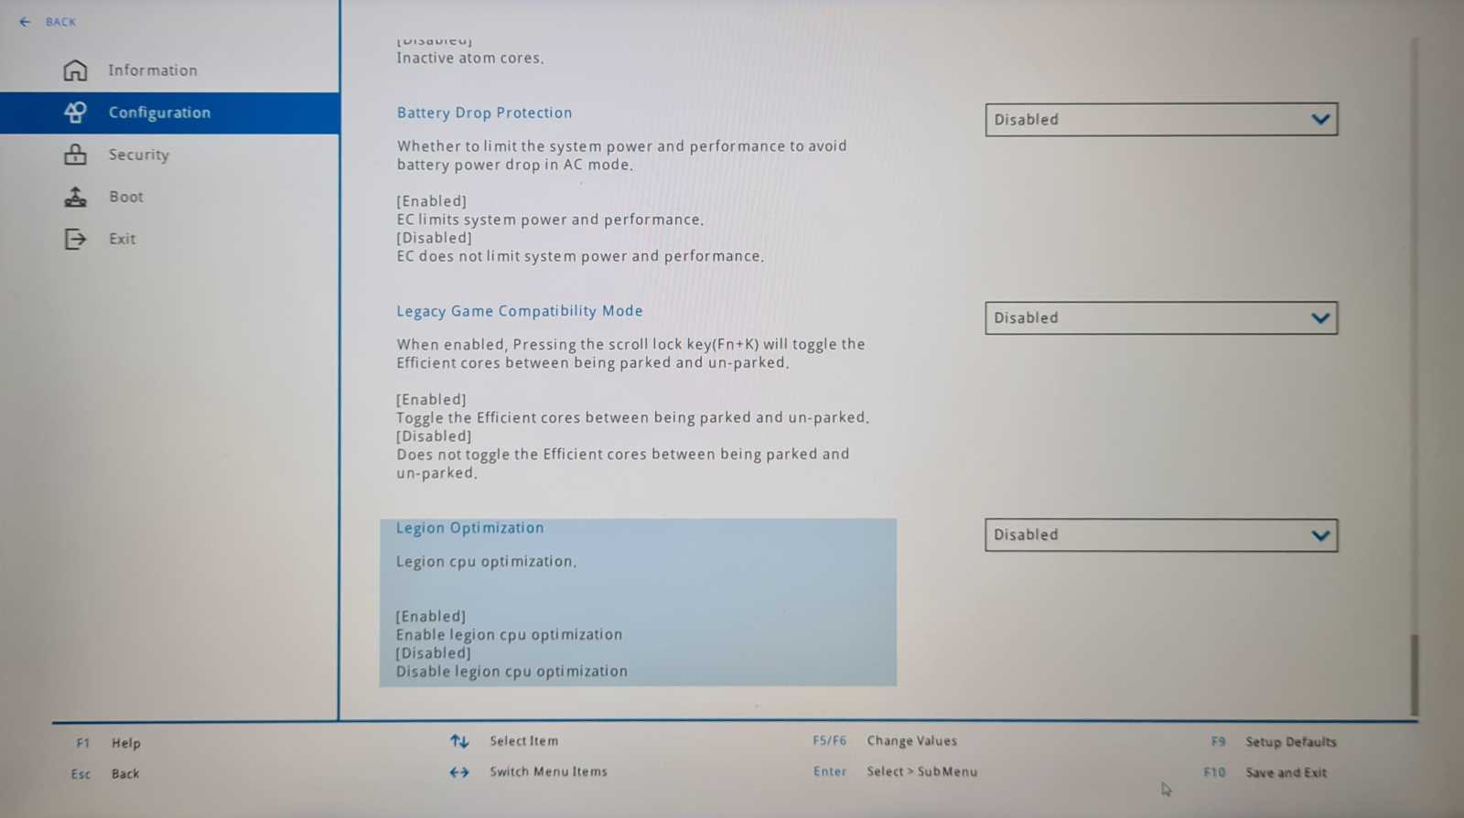This screenshot has height=818, width=1464.
Task: Click F5/F6 Change Values hint
Action: (885, 741)
